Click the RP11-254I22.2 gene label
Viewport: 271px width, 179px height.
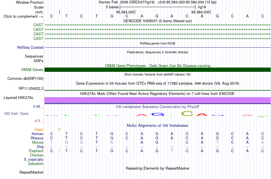pos(31,89)
